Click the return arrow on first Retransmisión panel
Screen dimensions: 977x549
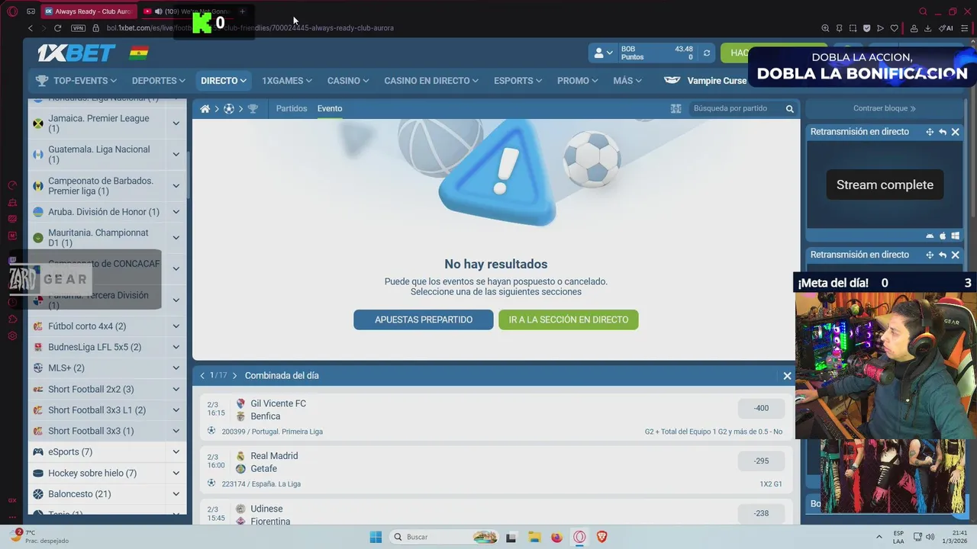click(943, 132)
